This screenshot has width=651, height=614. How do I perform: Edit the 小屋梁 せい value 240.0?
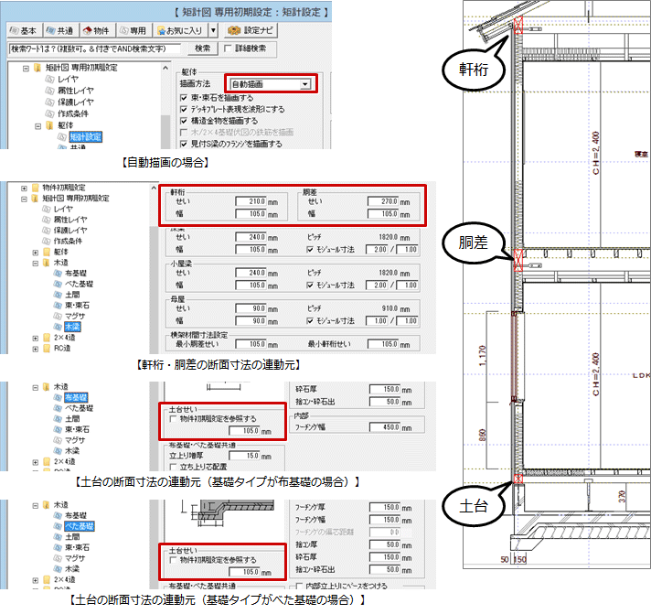point(251,273)
